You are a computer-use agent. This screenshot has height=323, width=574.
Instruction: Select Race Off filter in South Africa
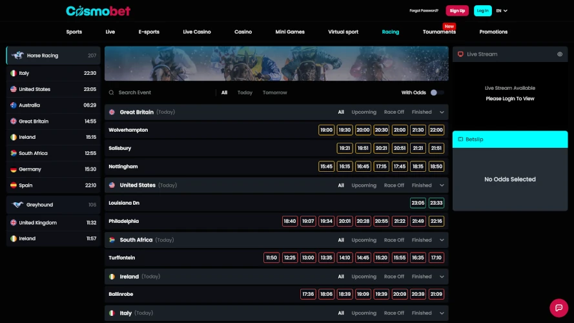point(394,240)
